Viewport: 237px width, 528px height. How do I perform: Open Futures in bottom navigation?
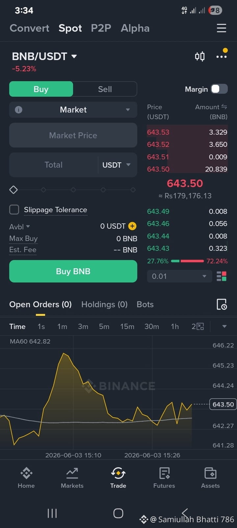[x=164, y=478]
